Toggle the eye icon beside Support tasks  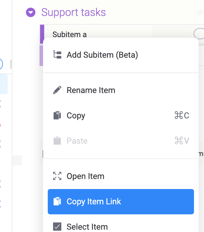[x=200, y=12]
